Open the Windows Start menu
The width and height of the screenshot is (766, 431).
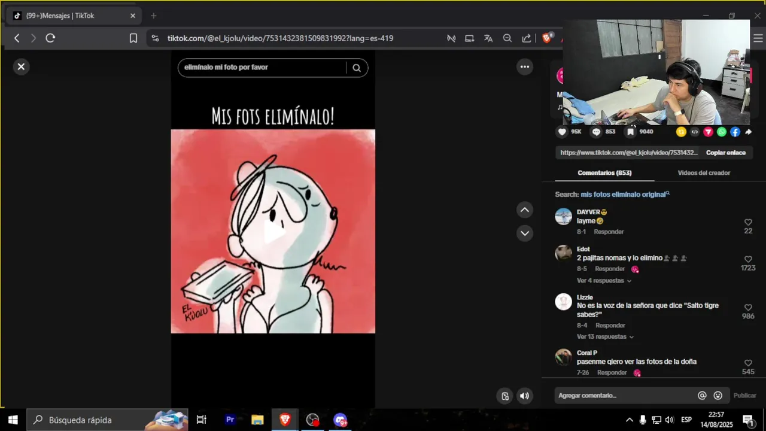13,420
